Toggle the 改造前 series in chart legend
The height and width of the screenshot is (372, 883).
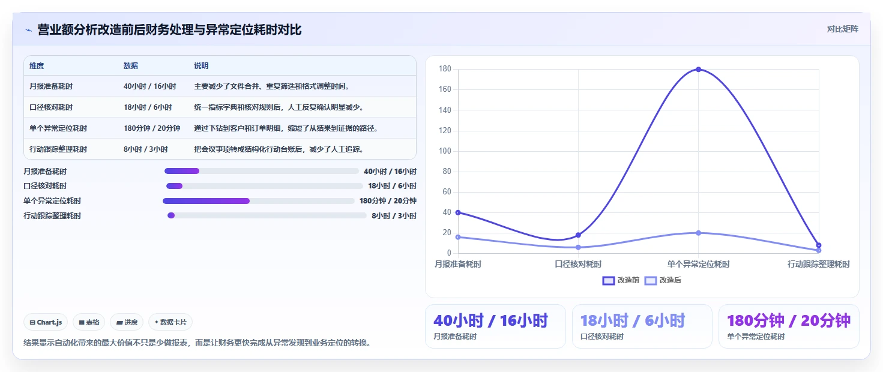click(621, 280)
